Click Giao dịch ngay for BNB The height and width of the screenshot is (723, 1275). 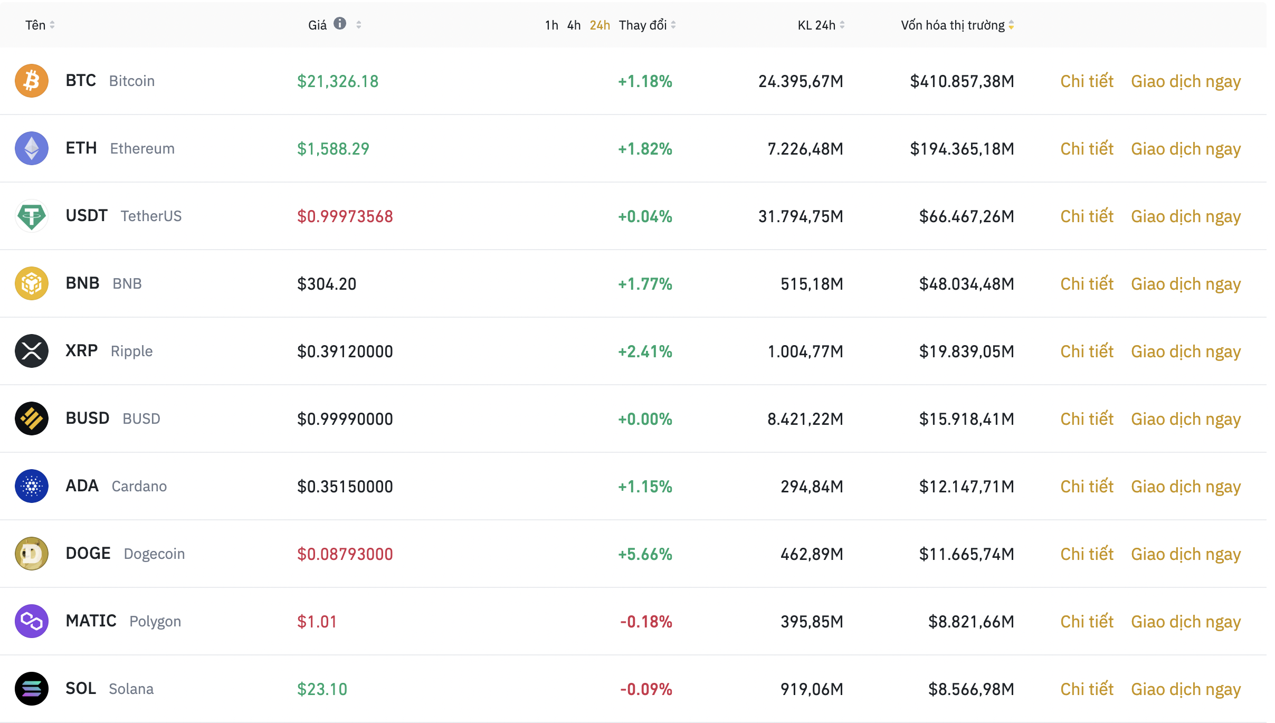[x=1186, y=285]
